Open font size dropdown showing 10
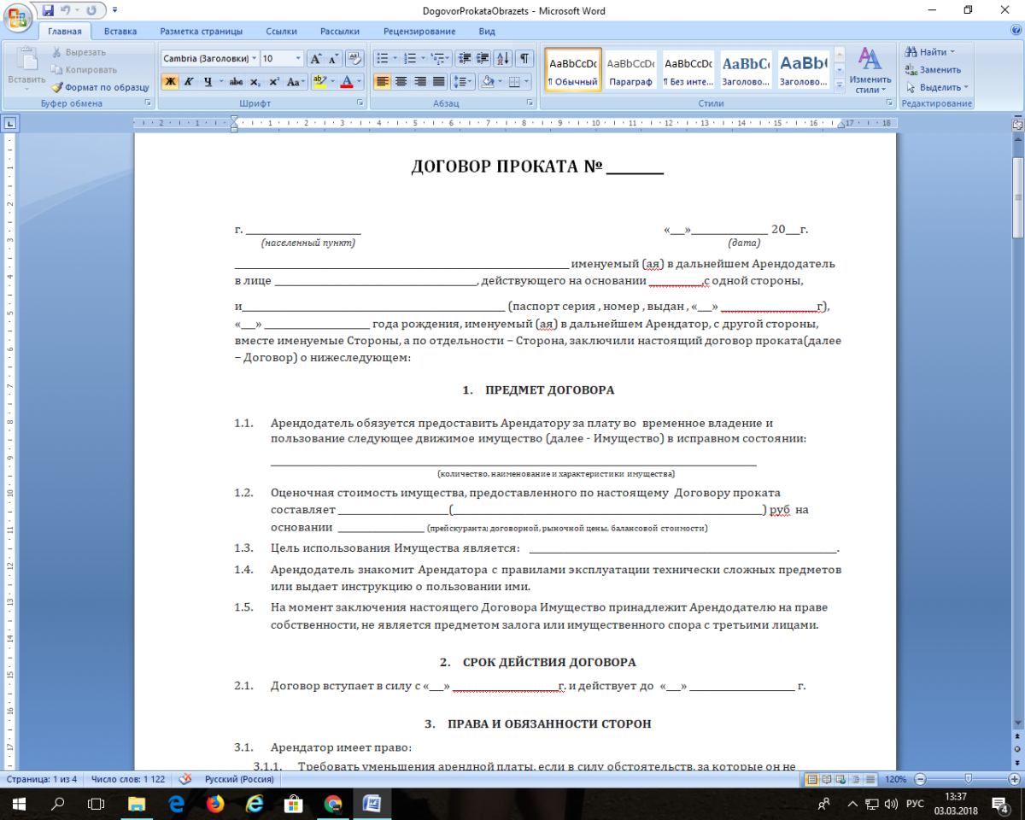 298,59
